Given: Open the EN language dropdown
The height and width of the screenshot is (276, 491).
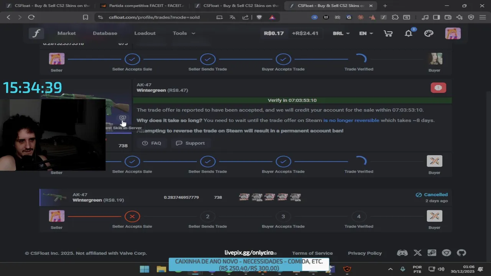Looking at the screenshot, I should 366,33.
